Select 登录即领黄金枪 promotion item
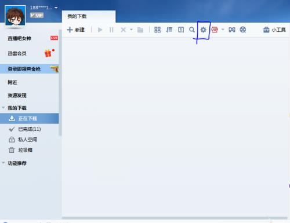The height and width of the screenshot is (223, 290). pyautogui.click(x=30, y=69)
